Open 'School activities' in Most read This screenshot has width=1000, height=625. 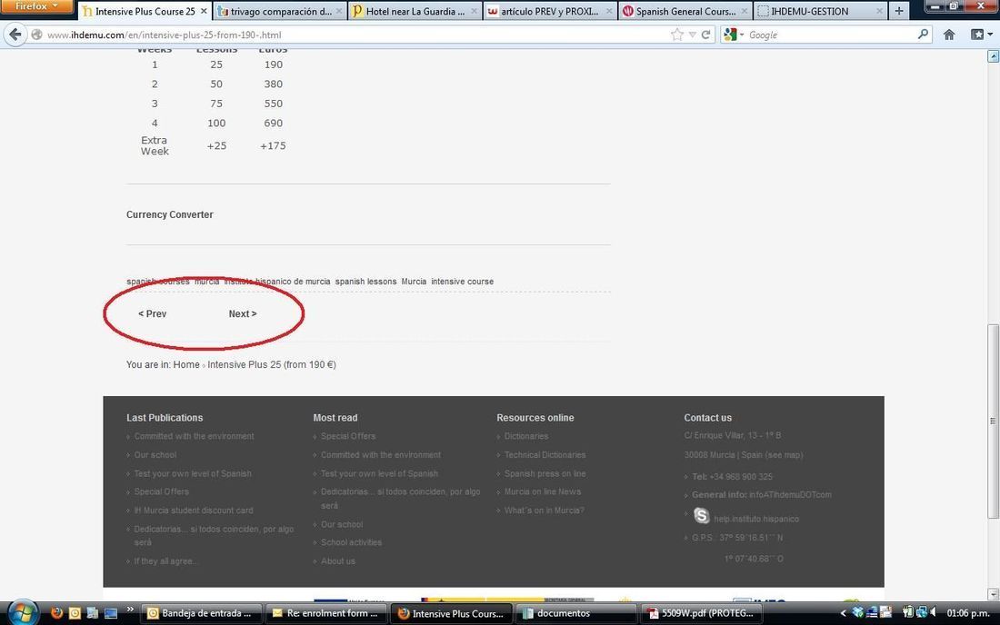point(352,542)
